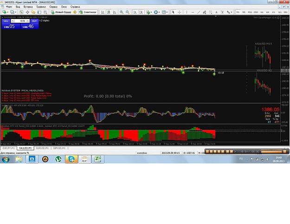Open the profiles icon in toolbar
The image size is (290, 224).
click(x=12, y=12)
